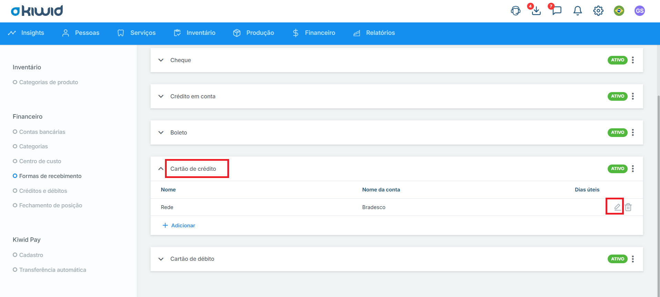Expand the Cheque section chevron
Viewport: 660px width, 297px height.
coord(161,60)
